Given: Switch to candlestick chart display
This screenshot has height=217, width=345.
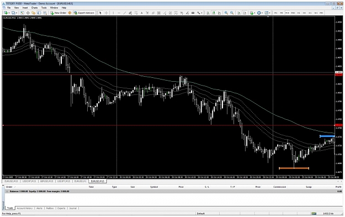Looking at the screenshot, I should [x=214, y=13].
